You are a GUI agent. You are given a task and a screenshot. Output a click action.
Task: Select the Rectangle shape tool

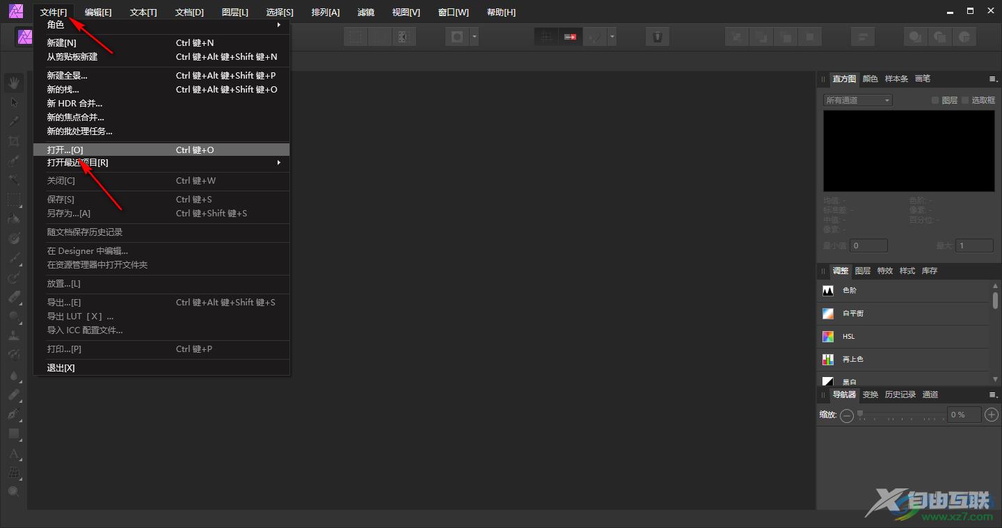(14, 433)
